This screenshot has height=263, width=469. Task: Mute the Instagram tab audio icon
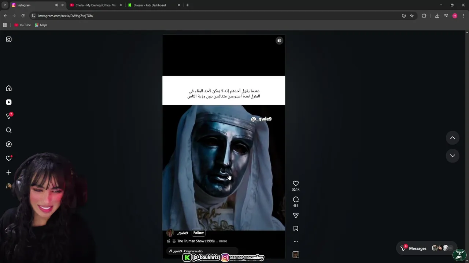[x=56, y=5]
